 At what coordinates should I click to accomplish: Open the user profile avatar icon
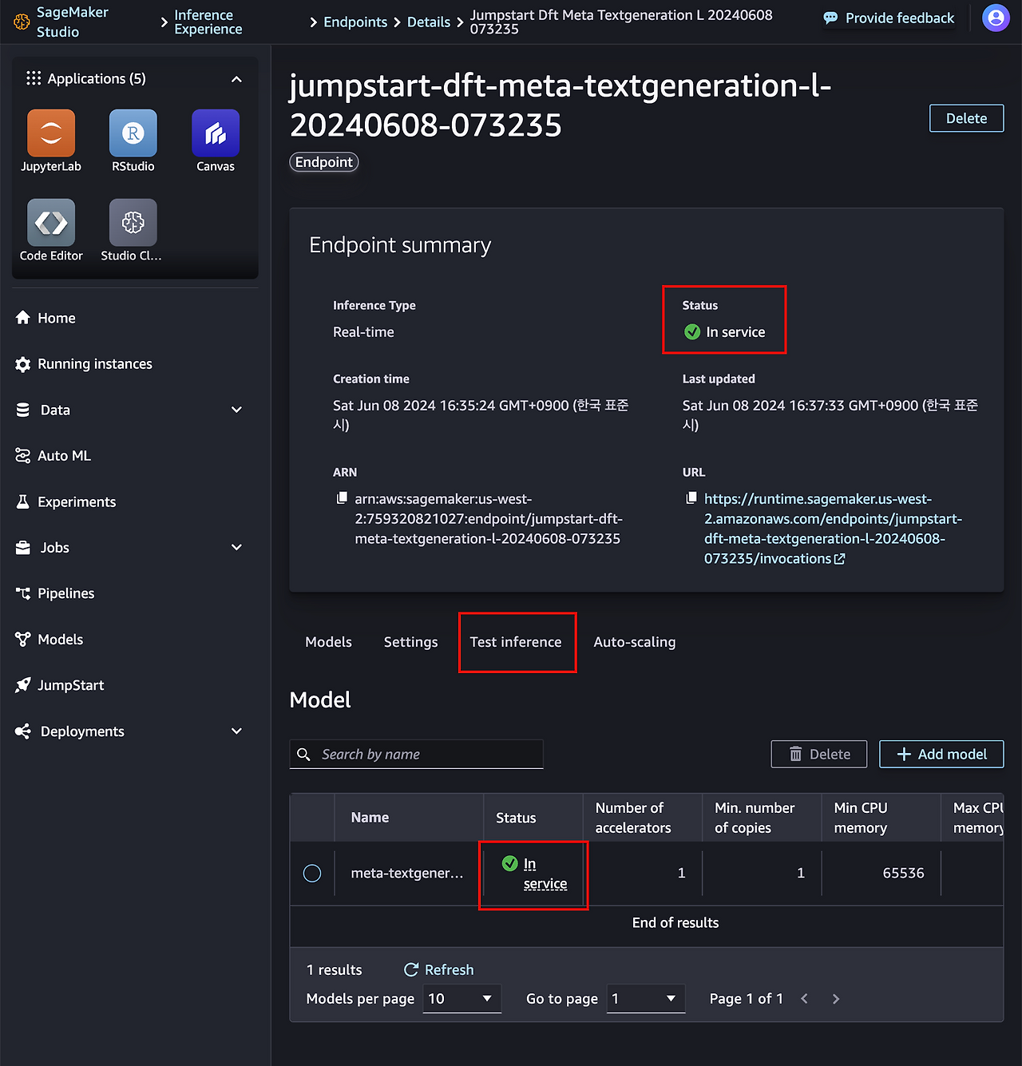coord(996,18)
